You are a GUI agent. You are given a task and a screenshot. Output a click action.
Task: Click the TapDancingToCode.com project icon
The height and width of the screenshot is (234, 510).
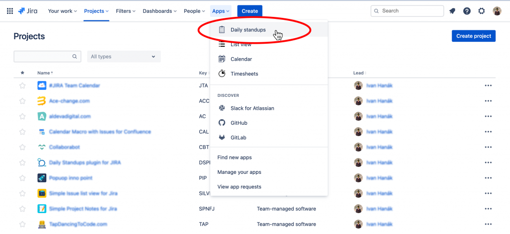(x=42, y=224)
